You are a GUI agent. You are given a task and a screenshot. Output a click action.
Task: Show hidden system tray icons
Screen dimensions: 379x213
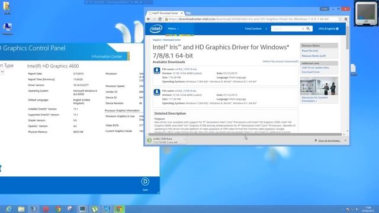tap(342, 209)
